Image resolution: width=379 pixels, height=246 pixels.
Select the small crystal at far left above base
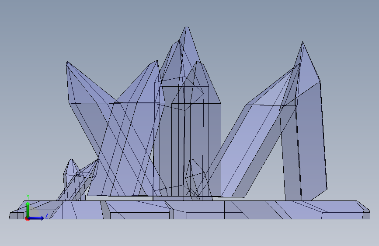click(x=72, y=179)
